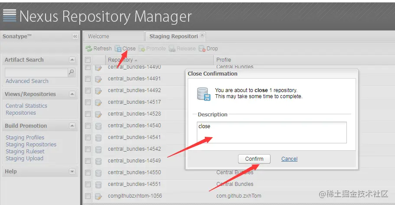Expand the Help panel
Image resolution: width=395 pixels, height=205 pixels.
pyautogui.click(x=72, y=172)
